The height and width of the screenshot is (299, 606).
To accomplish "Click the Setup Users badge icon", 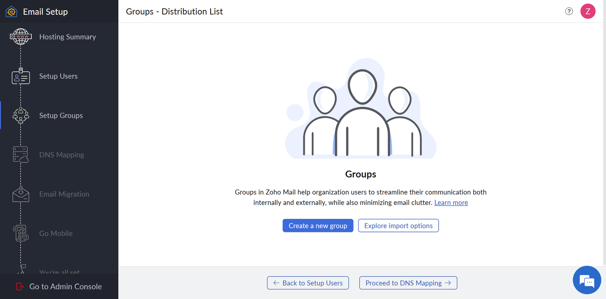I will (21, 76).
